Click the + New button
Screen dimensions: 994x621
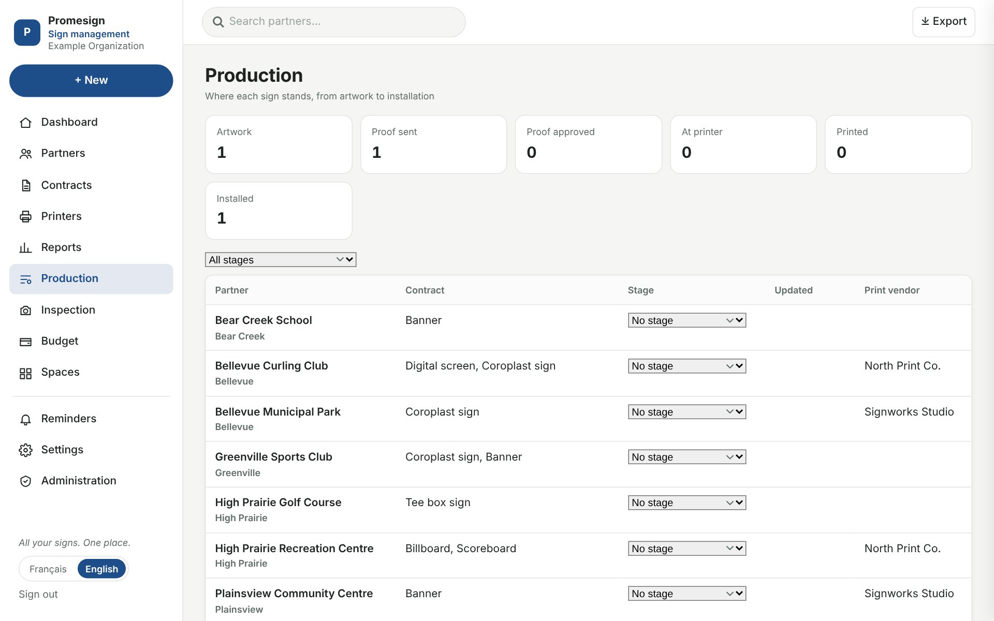point(91,80)
